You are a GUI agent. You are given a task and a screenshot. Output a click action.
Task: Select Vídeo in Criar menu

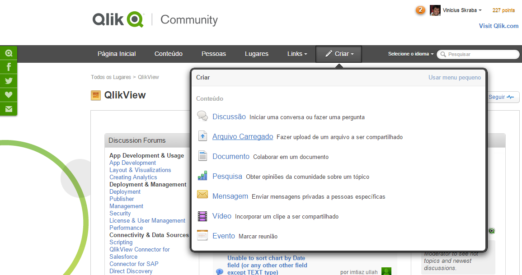[x=222, y=216]
